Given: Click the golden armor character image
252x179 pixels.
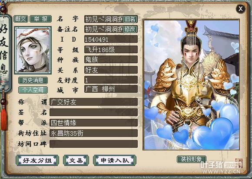Looking at the screenshot, I should pyautogui.click(x=191, y=85).
